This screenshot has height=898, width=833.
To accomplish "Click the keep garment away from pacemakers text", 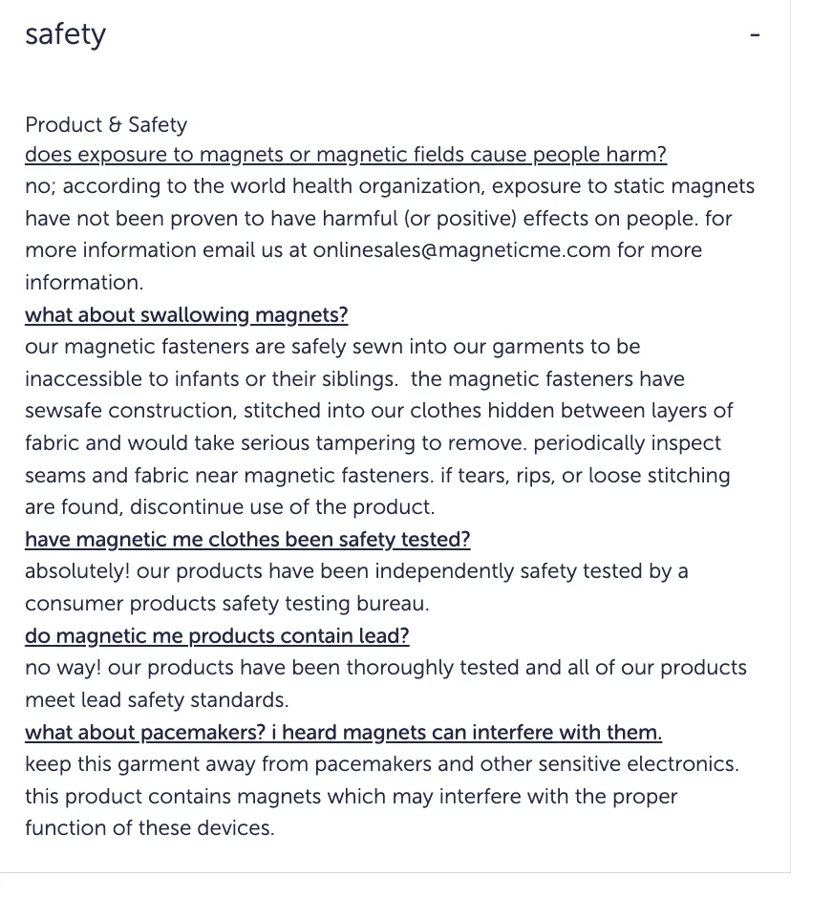I will click(x=382, y=764).
